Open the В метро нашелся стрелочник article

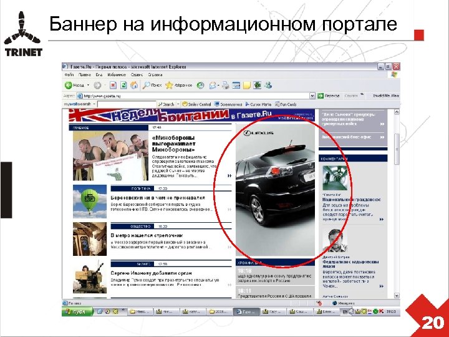coord(147,235)
